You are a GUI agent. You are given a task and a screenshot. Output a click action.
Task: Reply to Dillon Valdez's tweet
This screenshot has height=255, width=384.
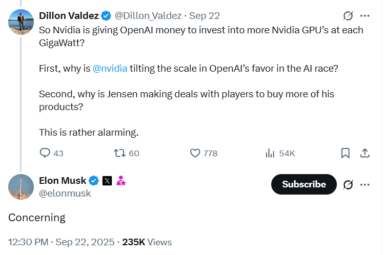[46, 153]
